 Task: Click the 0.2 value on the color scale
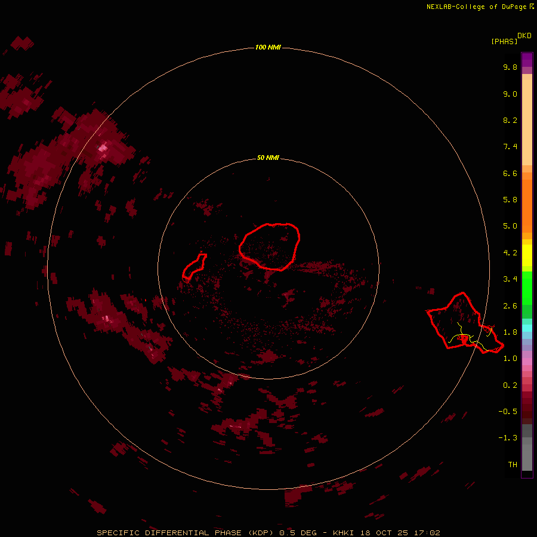click(x=510, y=385)
